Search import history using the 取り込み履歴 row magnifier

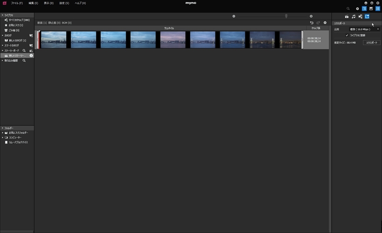coord(24,60)
